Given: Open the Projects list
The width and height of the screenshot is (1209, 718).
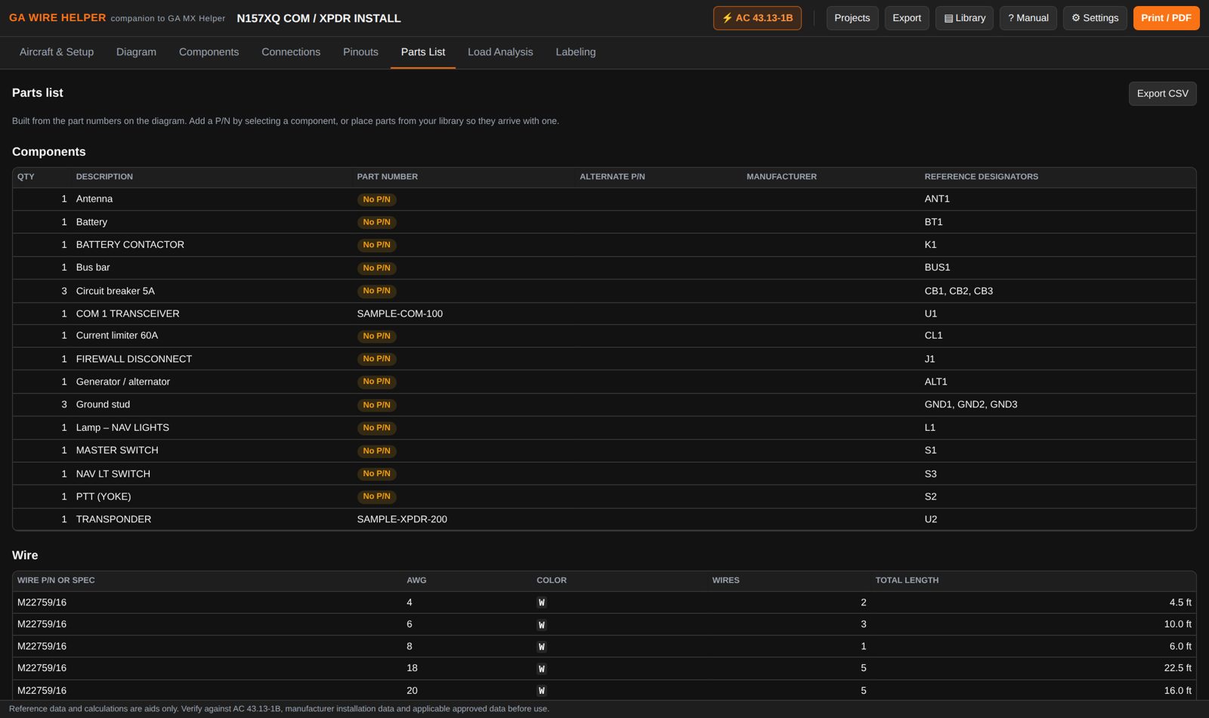Looking at the screenshot, I should tap(852, 18).
